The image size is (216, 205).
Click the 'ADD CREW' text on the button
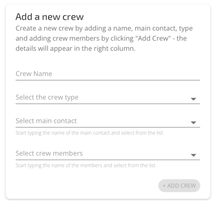click(182, 186)
